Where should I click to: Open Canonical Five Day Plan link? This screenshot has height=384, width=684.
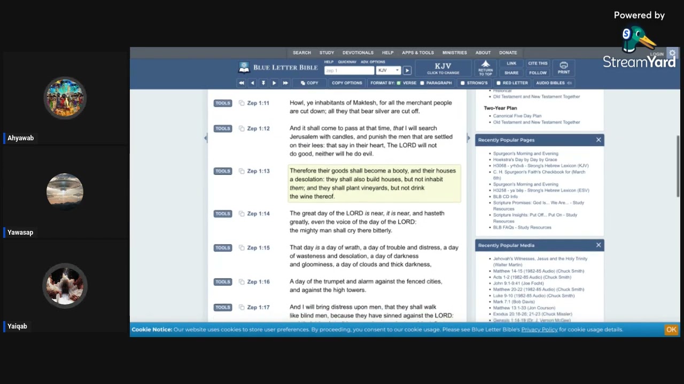tap(517, 116)
